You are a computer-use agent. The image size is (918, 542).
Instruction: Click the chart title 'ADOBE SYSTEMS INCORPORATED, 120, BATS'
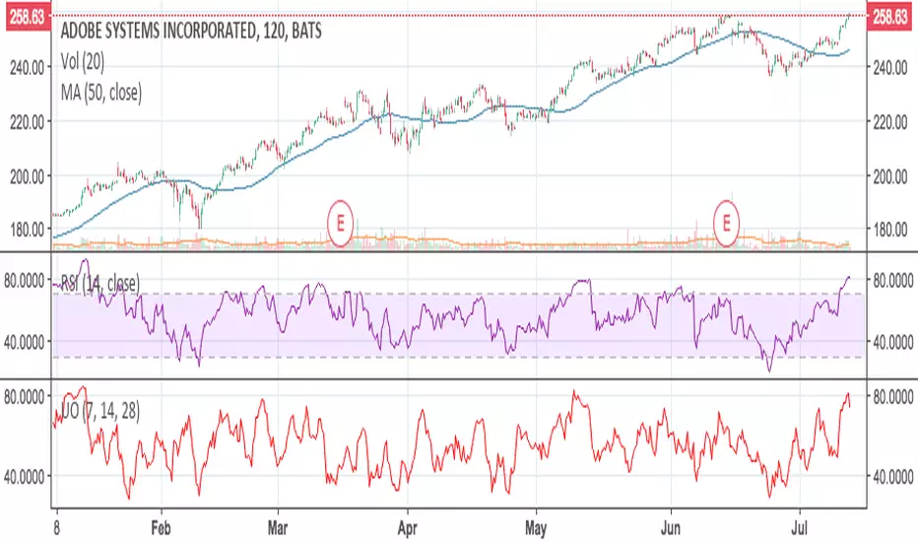click(191, 31)
